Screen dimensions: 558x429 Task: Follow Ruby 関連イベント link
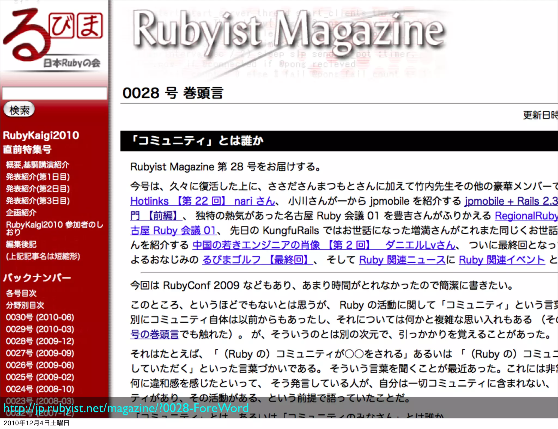[x=502, y=260]
